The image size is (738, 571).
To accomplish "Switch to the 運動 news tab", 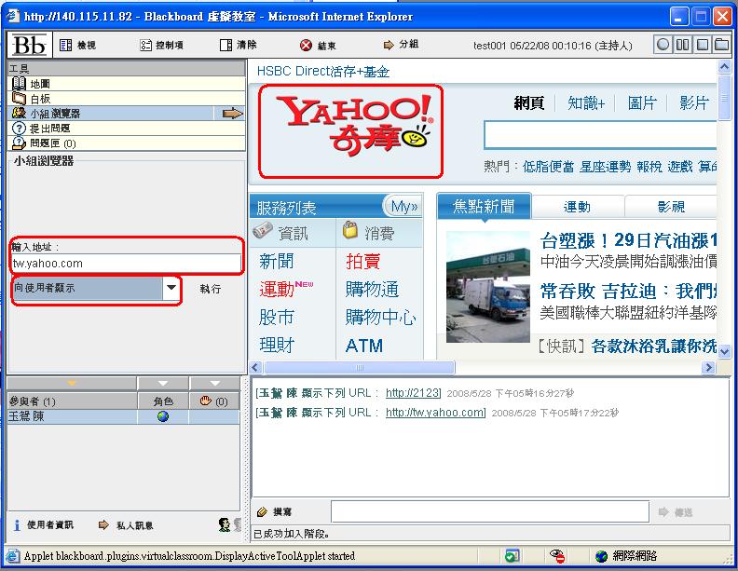I will [x=577, y=207].
